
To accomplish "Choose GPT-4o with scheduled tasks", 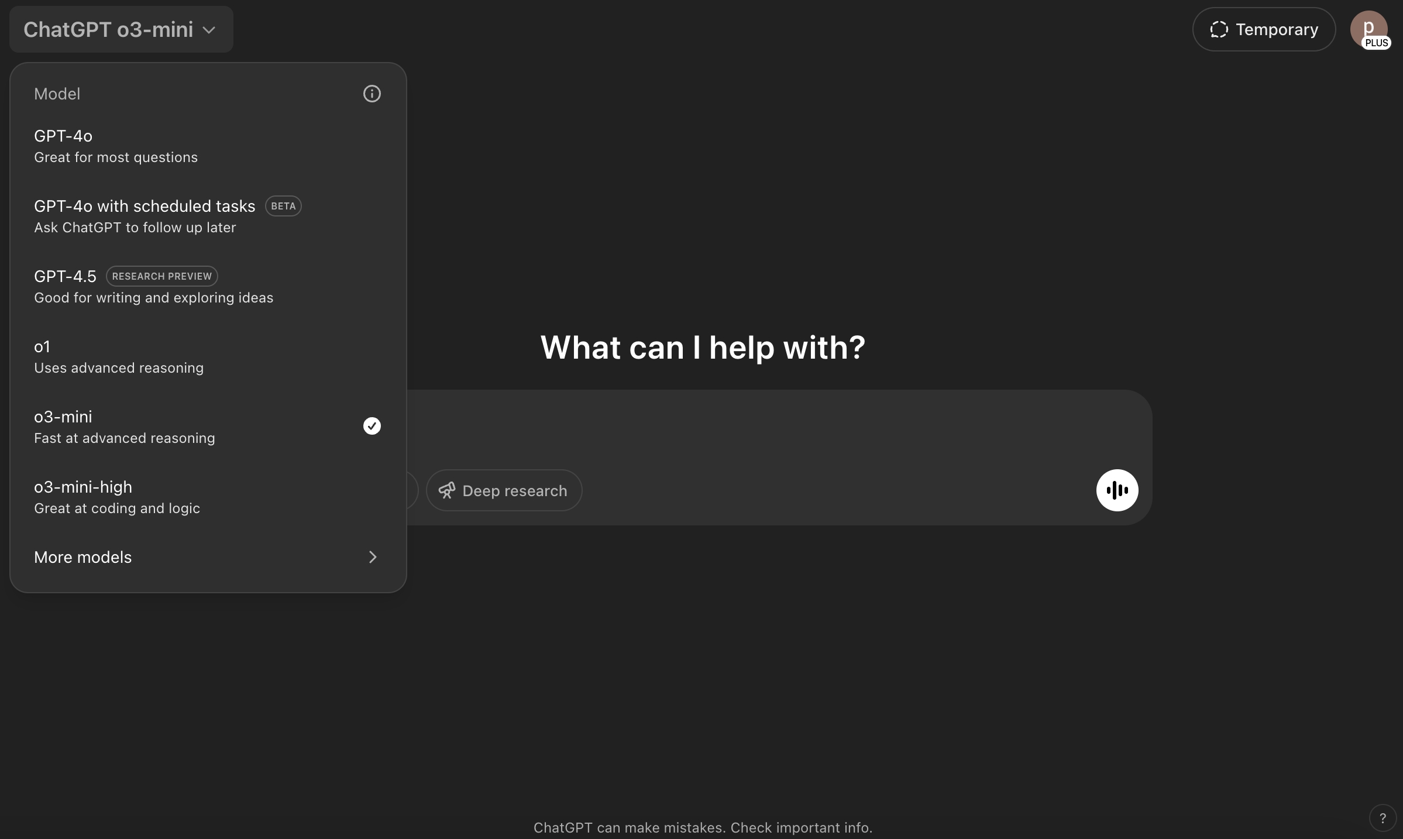I will [x=208, y=216].
